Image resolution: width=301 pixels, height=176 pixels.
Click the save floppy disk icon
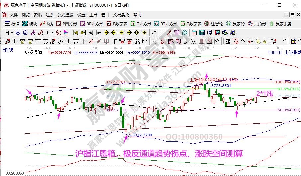point(217,33)
